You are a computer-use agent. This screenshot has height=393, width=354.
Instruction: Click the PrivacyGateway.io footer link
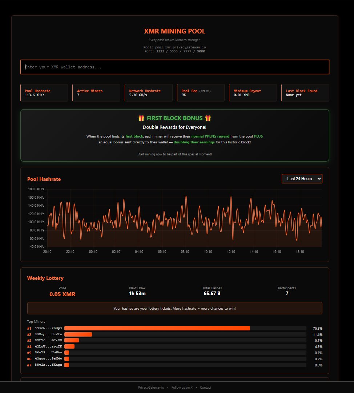pyautogui.click(x=151, y=388)
